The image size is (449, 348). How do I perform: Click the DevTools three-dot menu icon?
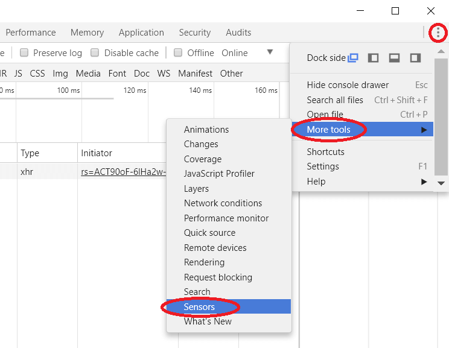coord(438,33)
